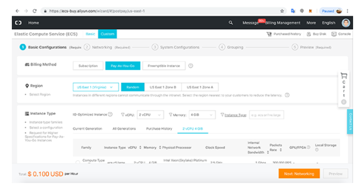Image resolution: width=364 pixels, height=193 pixels.
Task: Click the Preview button at bottom
Action: [x=335, y=174]
